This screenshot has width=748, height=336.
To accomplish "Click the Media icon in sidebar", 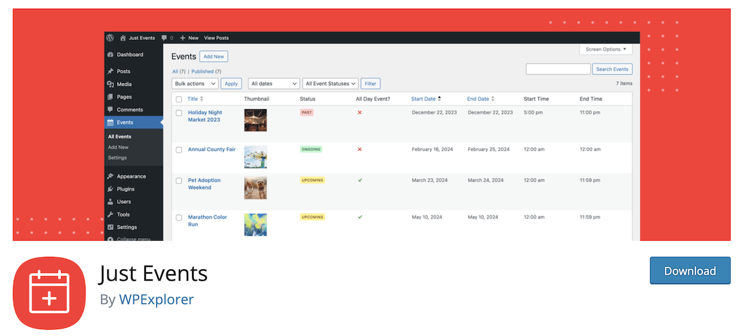I will pyautogui.click(x=110, y=84).
